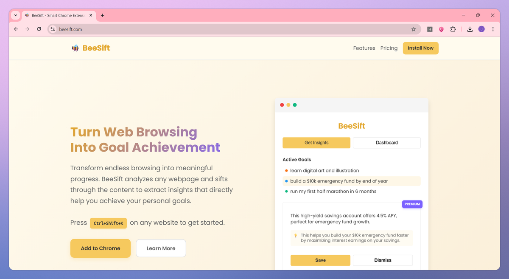Open the downloads icon in toolbar

click(x=470, y=29)
